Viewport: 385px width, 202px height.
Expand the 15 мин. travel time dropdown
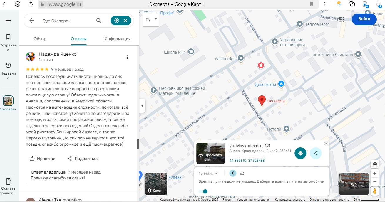coord(208,173)
